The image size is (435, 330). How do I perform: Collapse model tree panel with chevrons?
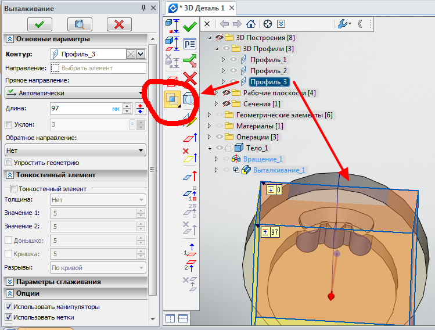(x=360, y=24)
